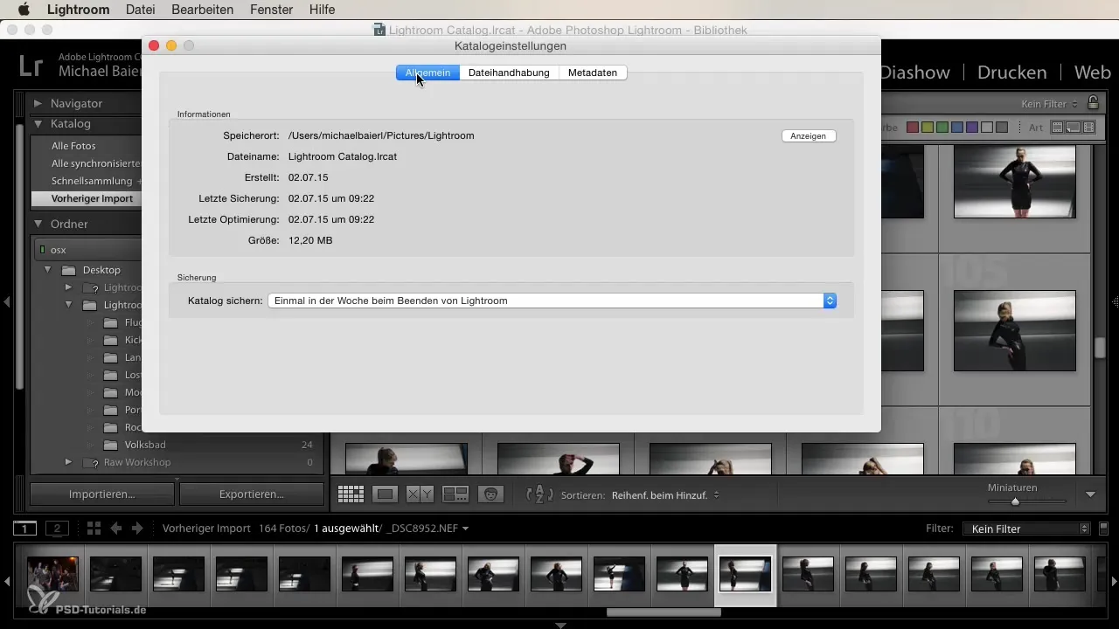Select main window display button 1

pyautogui.click(x=25, y=529)
